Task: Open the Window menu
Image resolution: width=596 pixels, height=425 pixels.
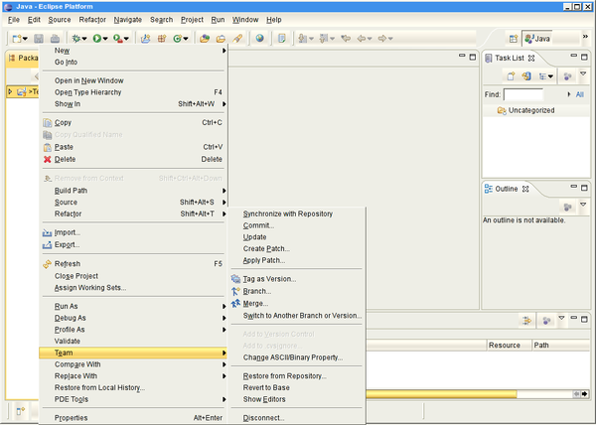Action: pos(245,20)
